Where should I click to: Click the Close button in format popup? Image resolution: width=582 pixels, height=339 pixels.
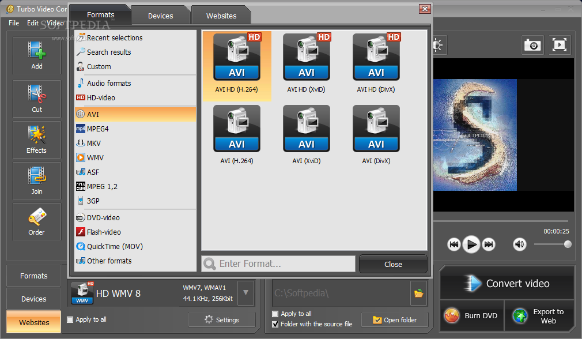(x=393, y=265)
